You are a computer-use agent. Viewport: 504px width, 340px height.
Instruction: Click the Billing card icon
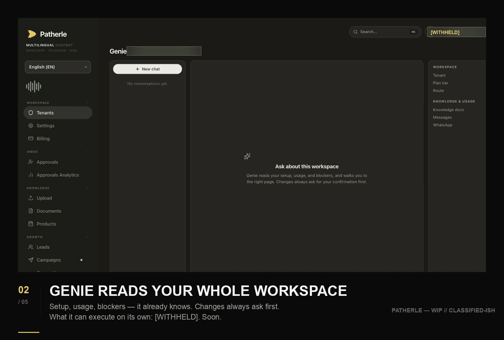[31, 138]
